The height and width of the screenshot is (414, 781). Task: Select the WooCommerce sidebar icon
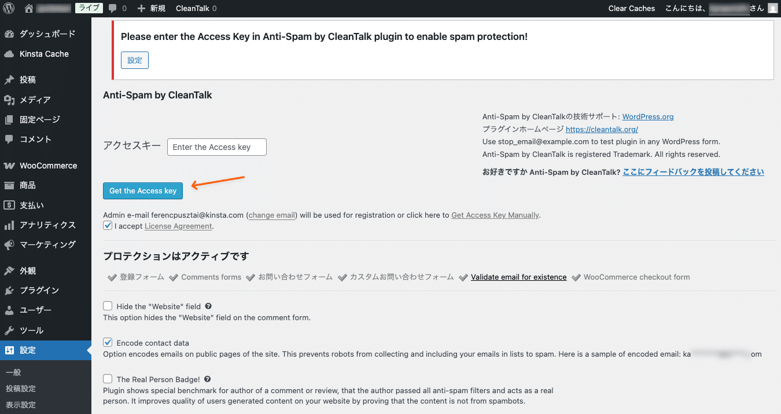11,166
